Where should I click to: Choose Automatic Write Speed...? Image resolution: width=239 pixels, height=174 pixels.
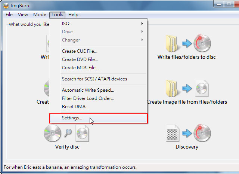tap(98, 90)
